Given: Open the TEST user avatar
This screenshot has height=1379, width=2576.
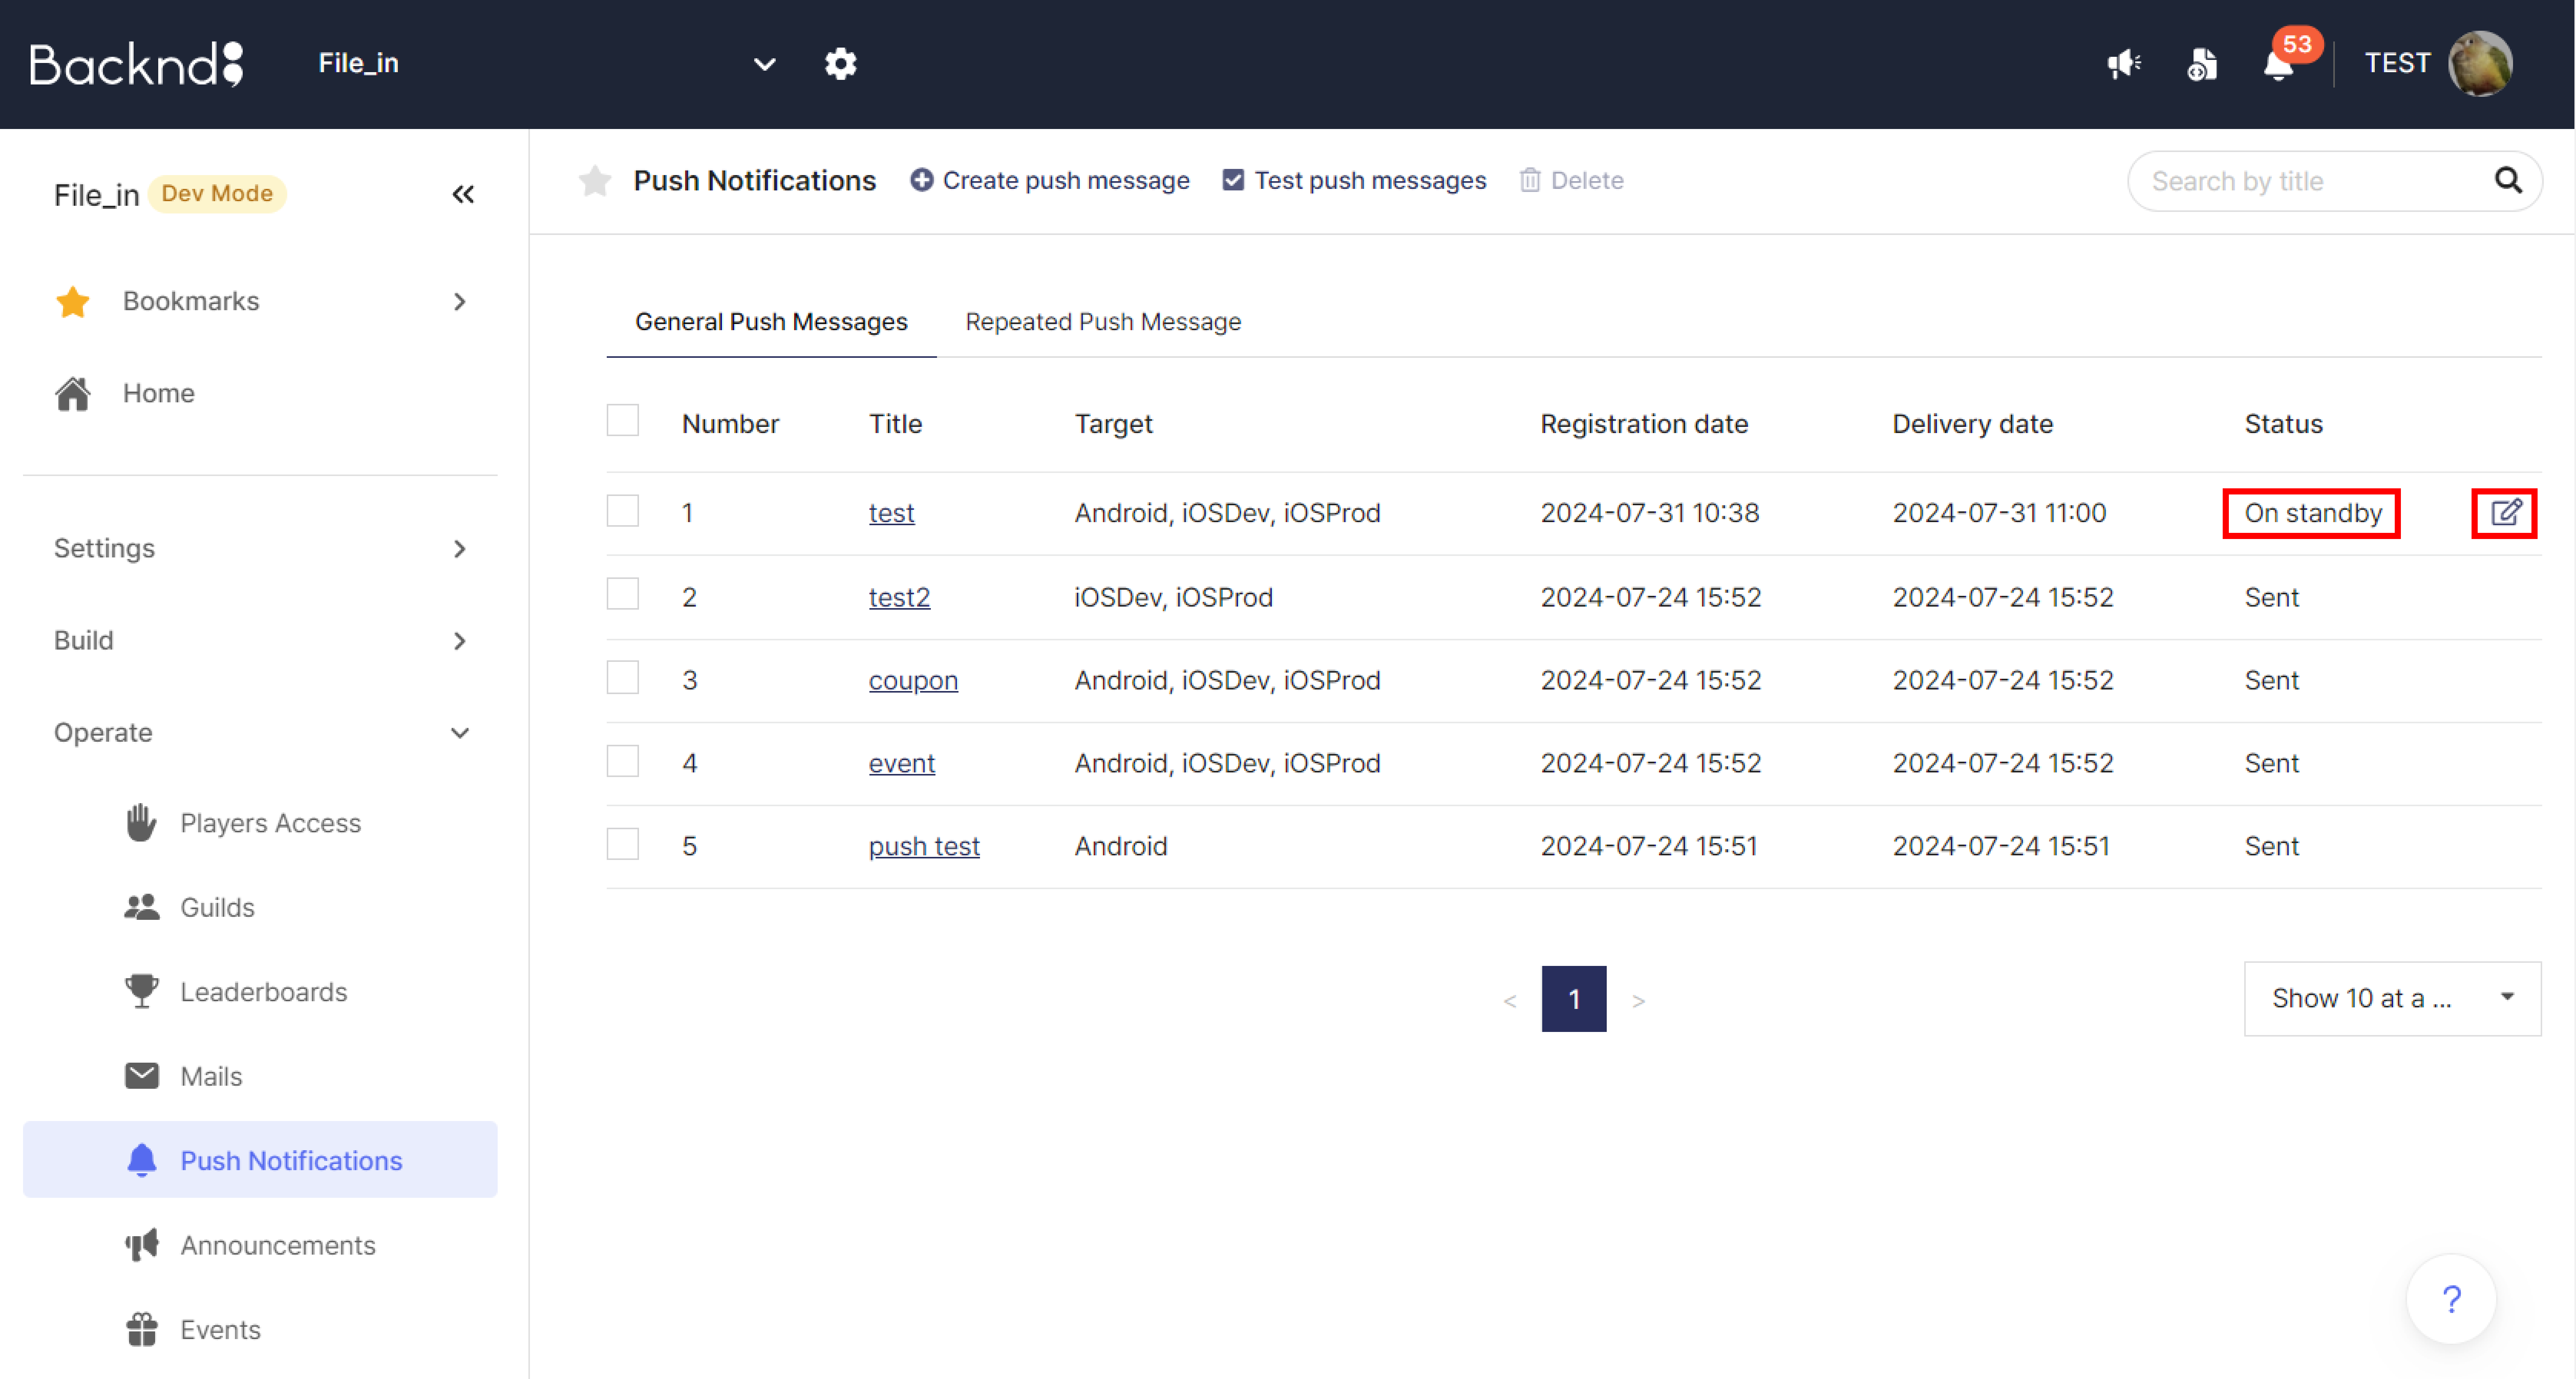Looking at the screenshot, I should [x=2480, y=64].
